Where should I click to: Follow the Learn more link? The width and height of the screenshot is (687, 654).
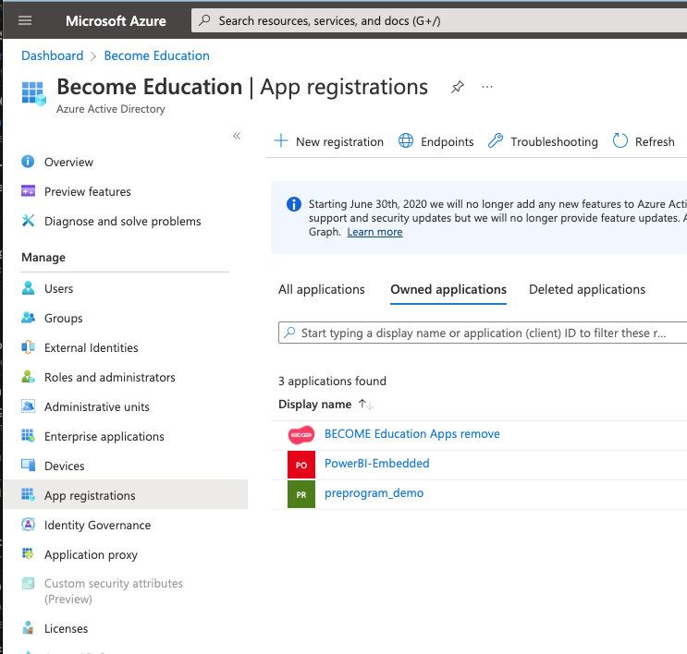[375, 232]
